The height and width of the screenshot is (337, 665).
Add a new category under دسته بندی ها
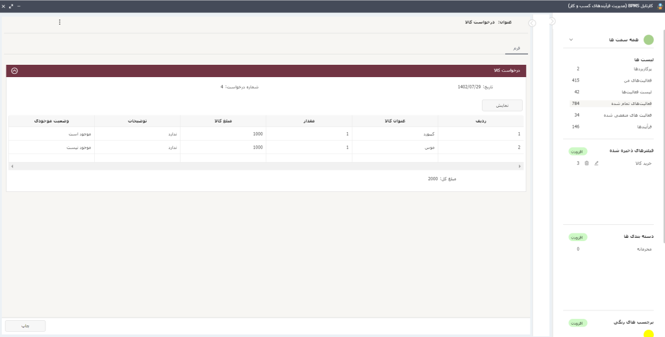(x=577, y=237)
